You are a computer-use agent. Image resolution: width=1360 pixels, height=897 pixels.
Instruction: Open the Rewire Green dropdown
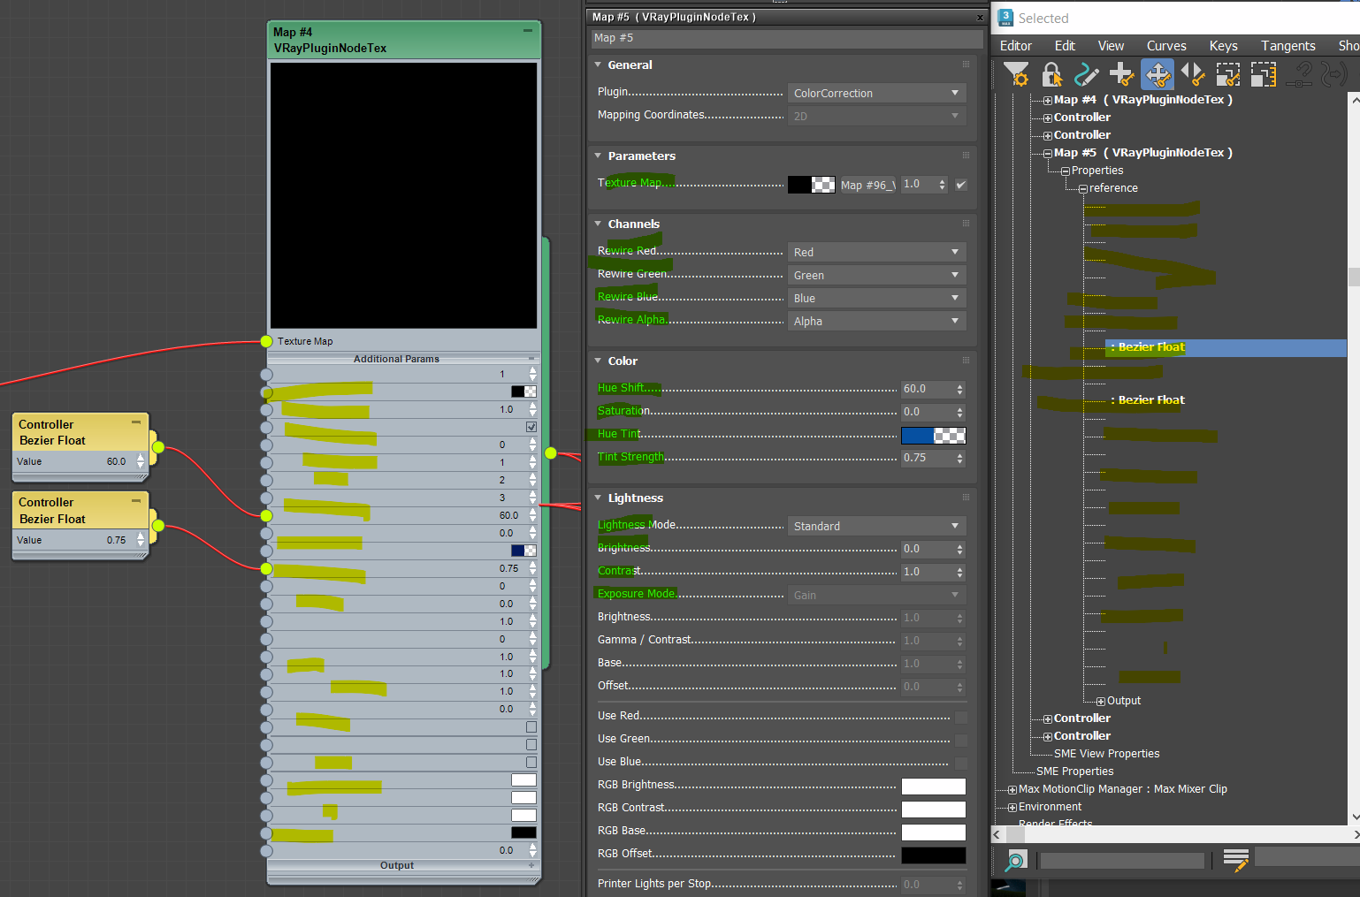coord(876,275)
